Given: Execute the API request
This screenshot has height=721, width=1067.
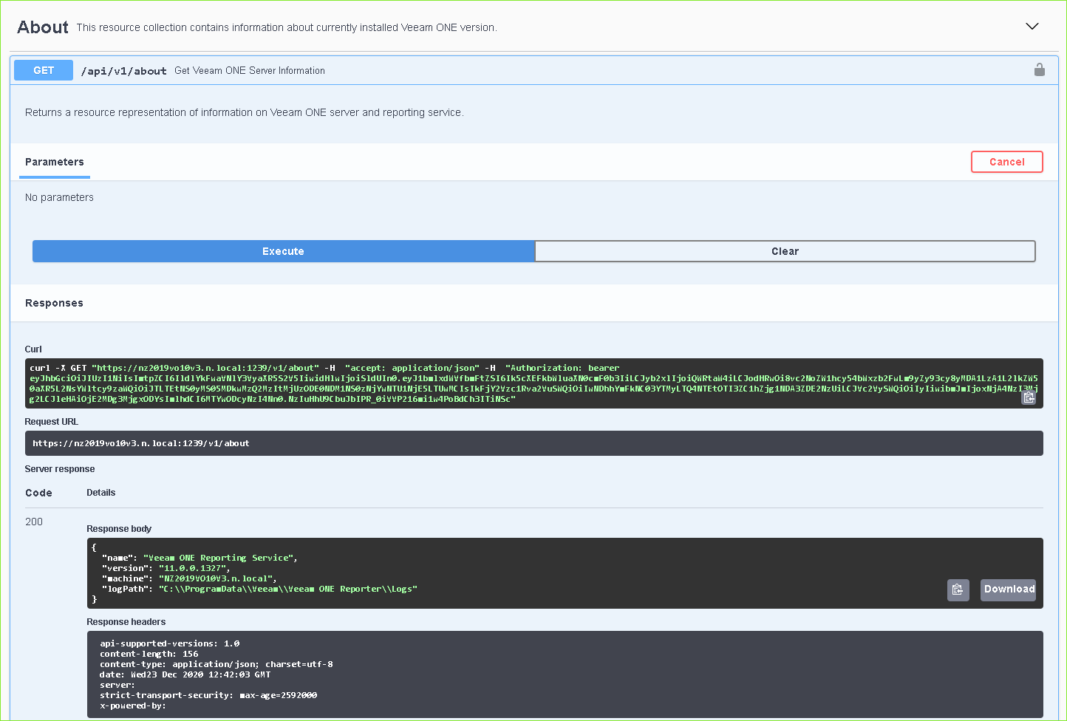Looking at the screenshot, I should 283,251.
